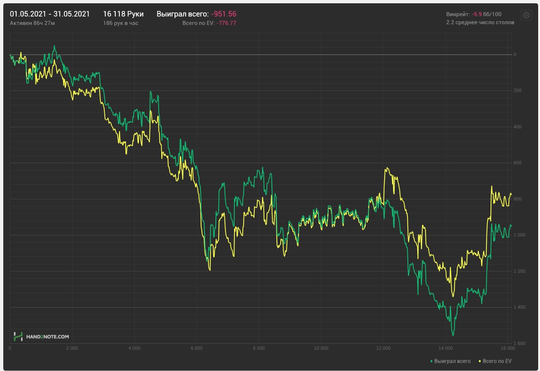Click the '16 118 Руки' hands count

click(123, 14)
